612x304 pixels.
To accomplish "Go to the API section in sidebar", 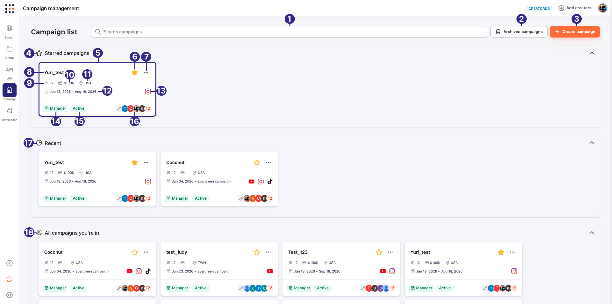I will click(10, 73).
